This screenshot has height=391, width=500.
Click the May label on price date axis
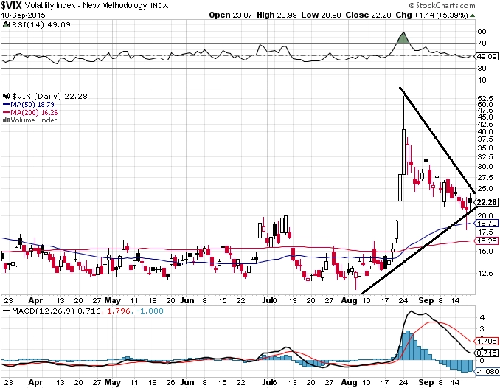tap(113, 300)
